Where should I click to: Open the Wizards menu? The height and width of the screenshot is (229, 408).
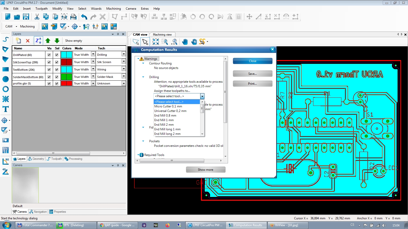(96, 9)
